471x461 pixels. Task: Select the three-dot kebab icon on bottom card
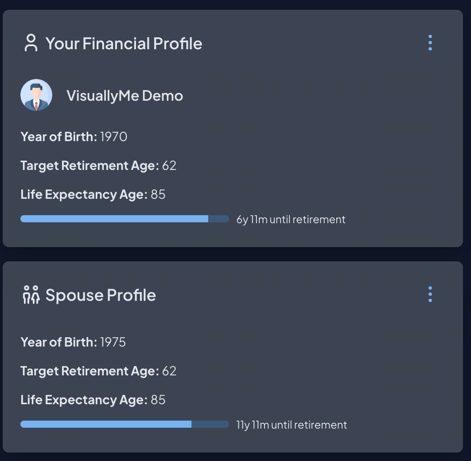tap(429, 294)
